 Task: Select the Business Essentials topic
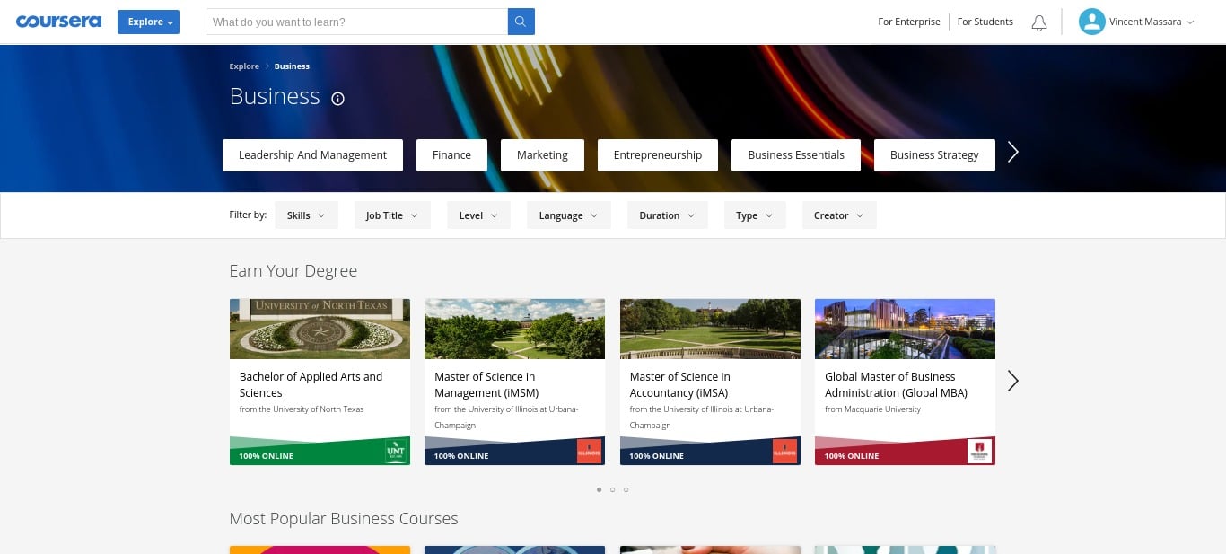coord(796,154)
